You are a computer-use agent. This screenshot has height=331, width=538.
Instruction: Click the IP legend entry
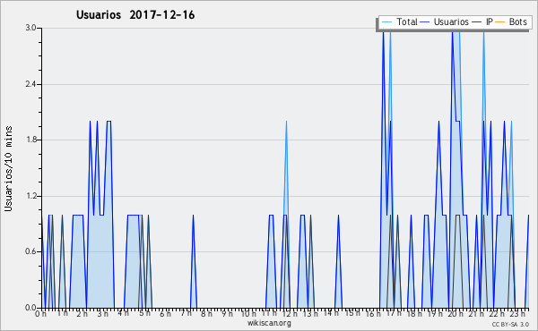point(482,22)
